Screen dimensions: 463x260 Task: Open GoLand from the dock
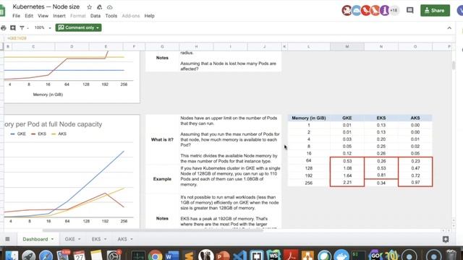tap(375, 255)
